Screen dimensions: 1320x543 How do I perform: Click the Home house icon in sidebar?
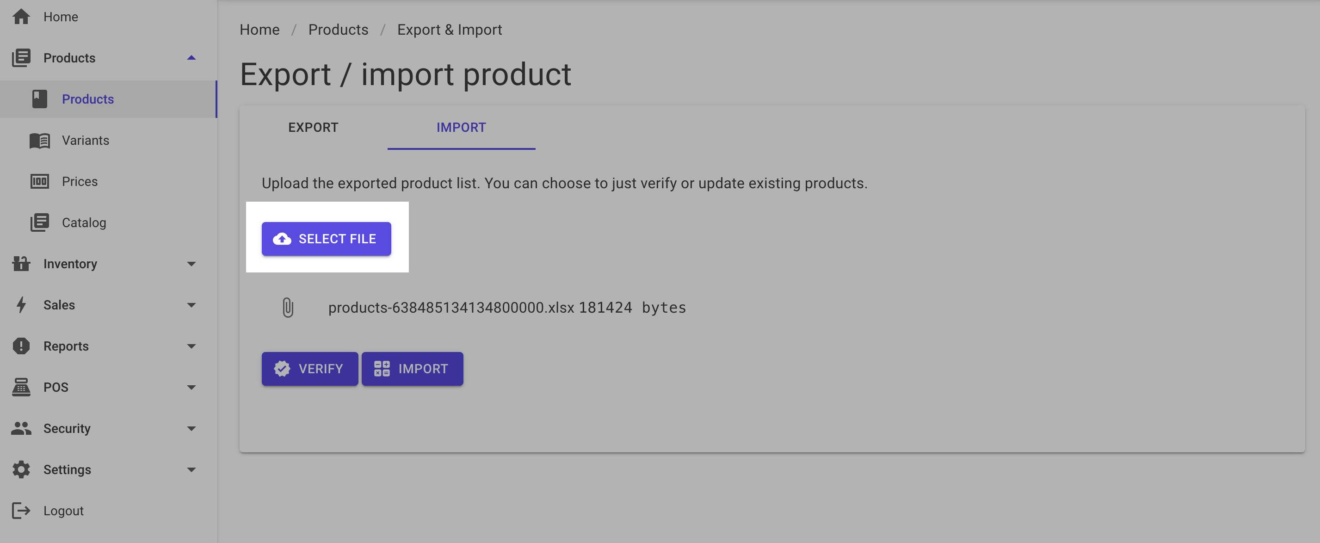coord(21,17)
